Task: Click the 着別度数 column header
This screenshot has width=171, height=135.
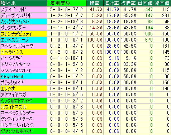Action: (67, 3)
